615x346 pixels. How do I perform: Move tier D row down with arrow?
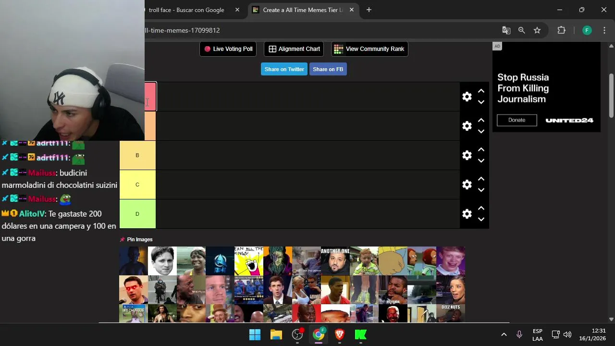481,220
